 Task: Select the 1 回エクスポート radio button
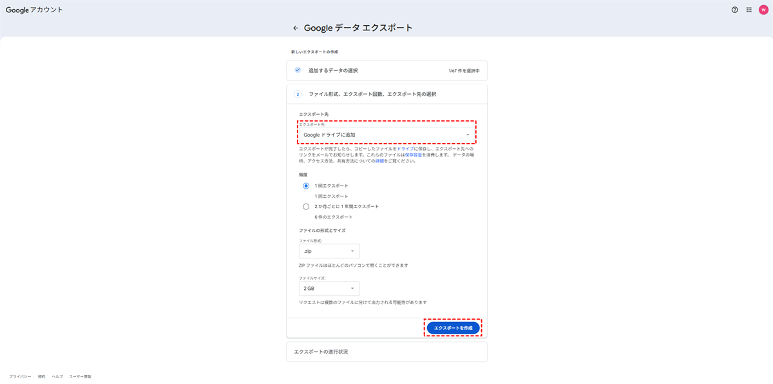tap(306, 186)
